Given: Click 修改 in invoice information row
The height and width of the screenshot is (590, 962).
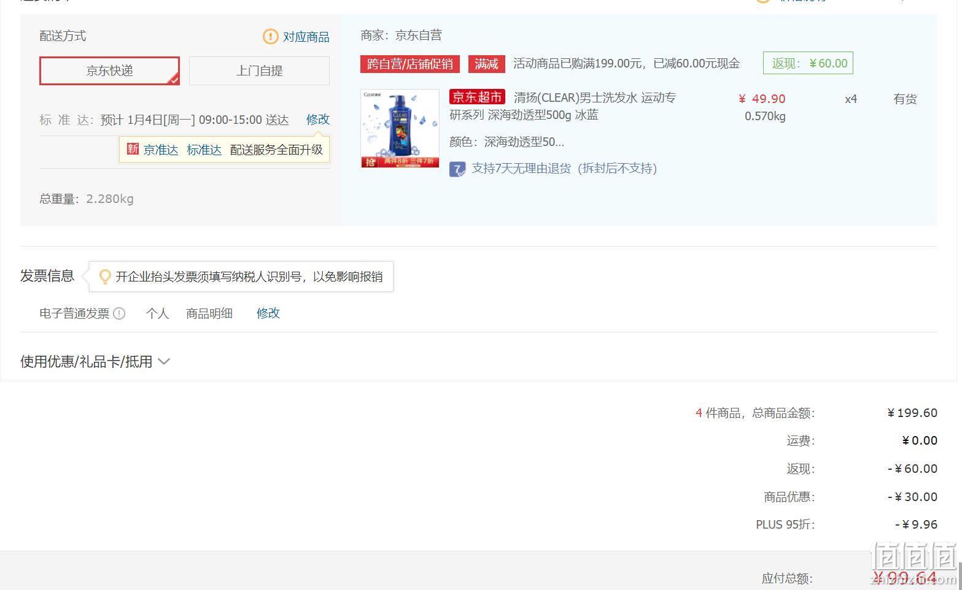Looking at the screenshot, I should point(268,313).
